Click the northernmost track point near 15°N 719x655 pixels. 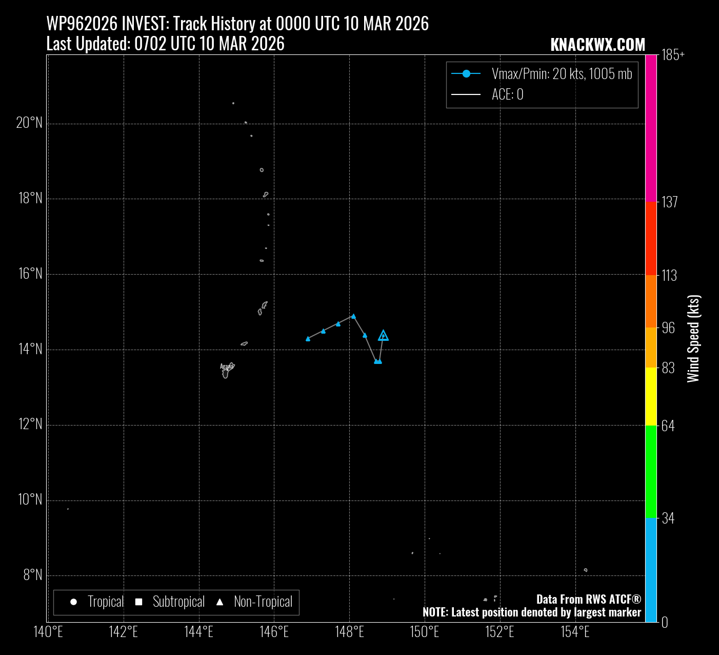pyautogui.click(x=353, y=316)
